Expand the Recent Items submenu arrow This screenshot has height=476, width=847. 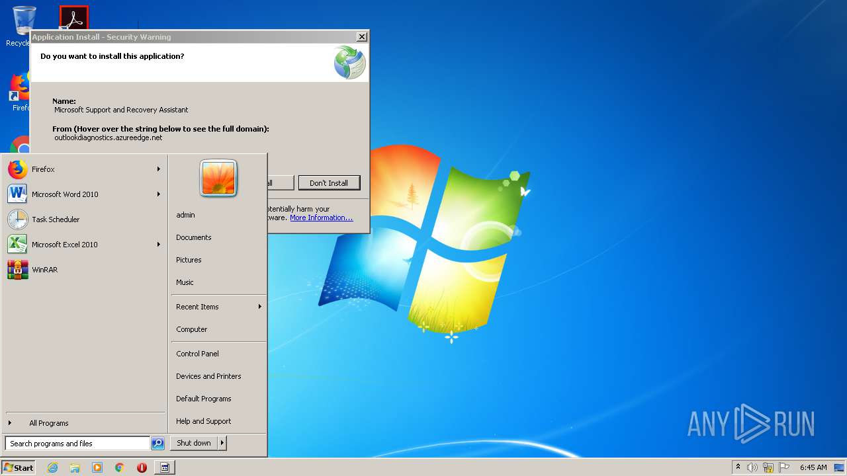[260, 307]
